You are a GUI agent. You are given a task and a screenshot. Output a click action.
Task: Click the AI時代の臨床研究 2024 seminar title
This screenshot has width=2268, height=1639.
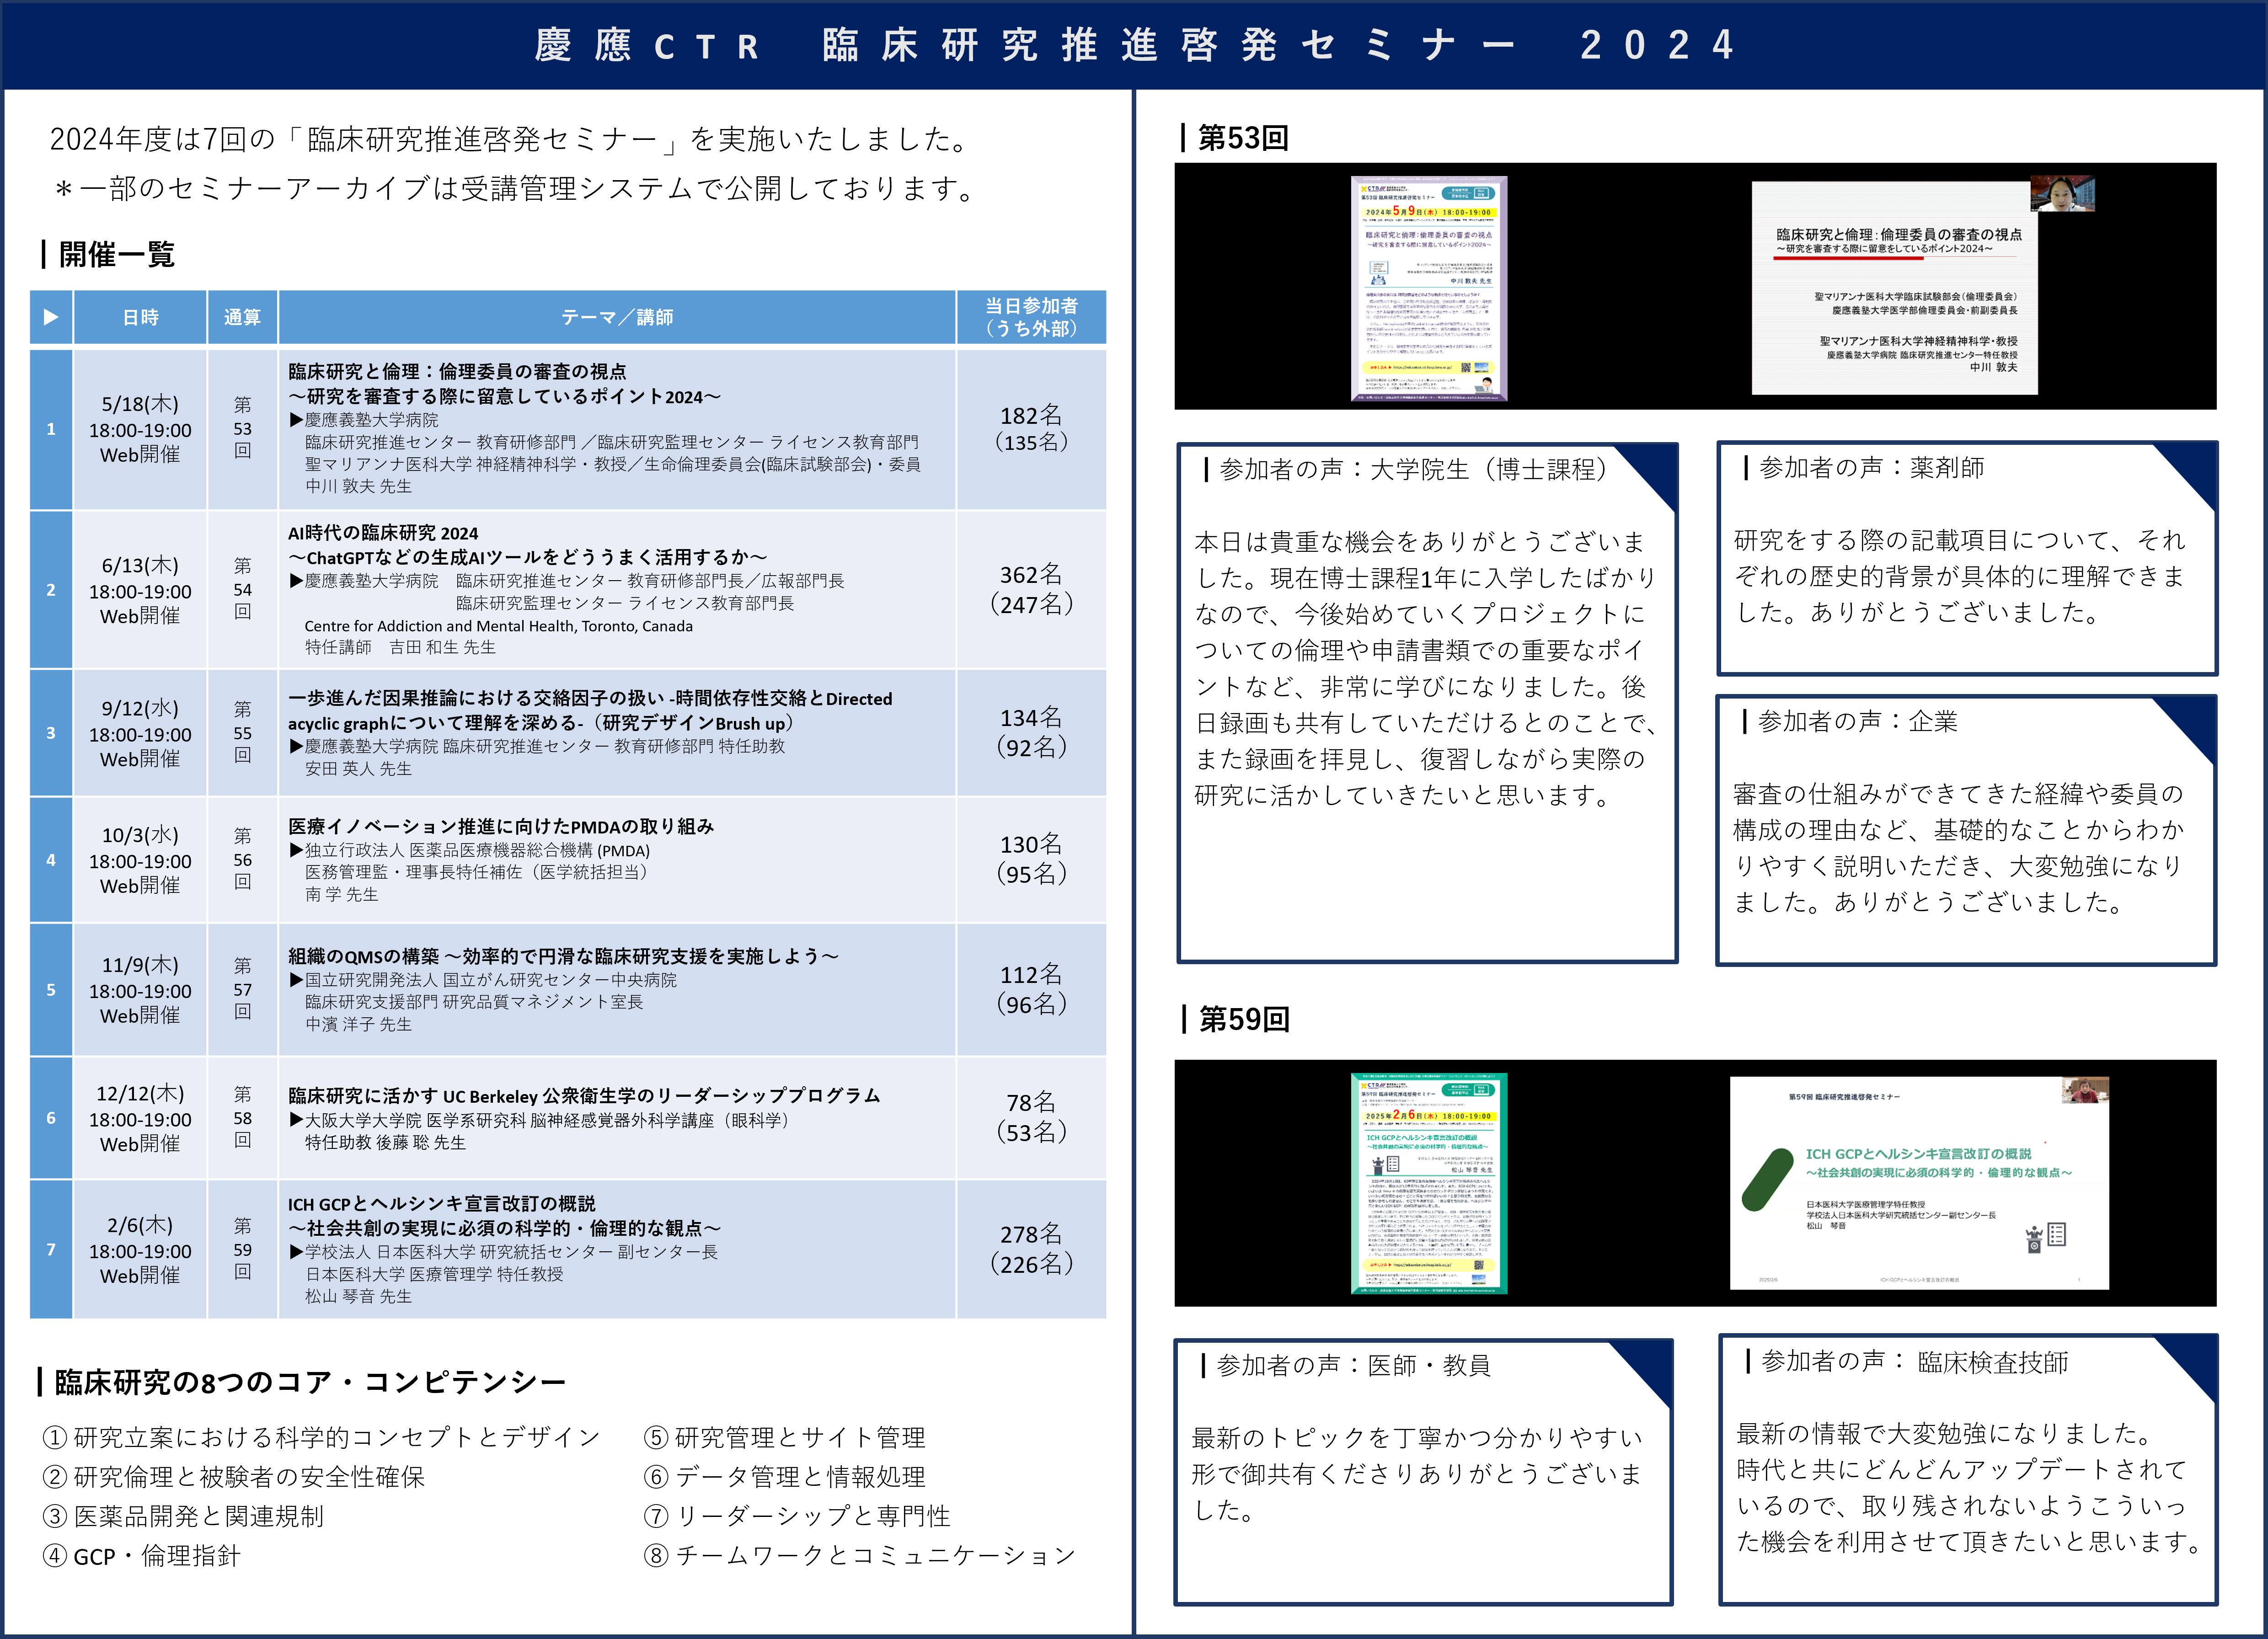[x=383, y=533]
